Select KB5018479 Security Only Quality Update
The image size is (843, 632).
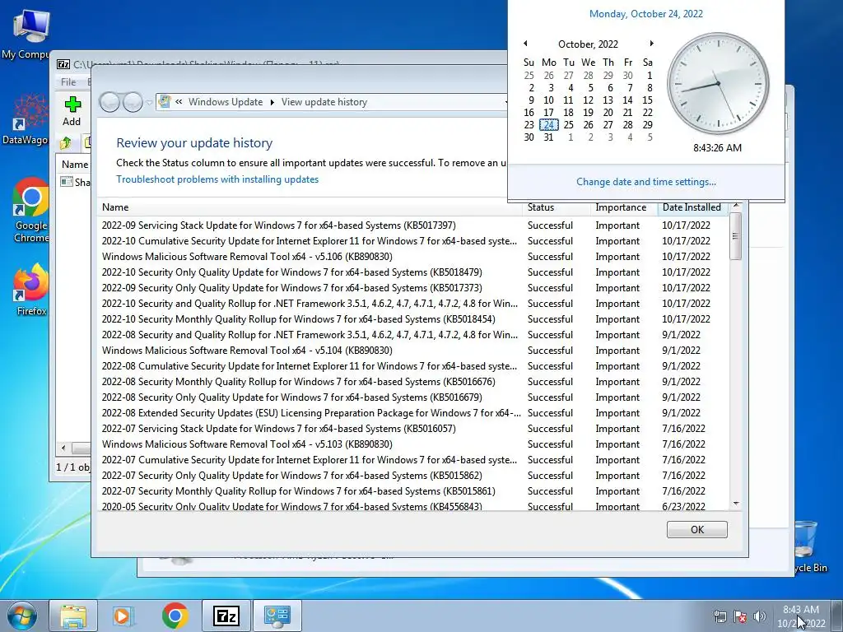tap(412, 272)
